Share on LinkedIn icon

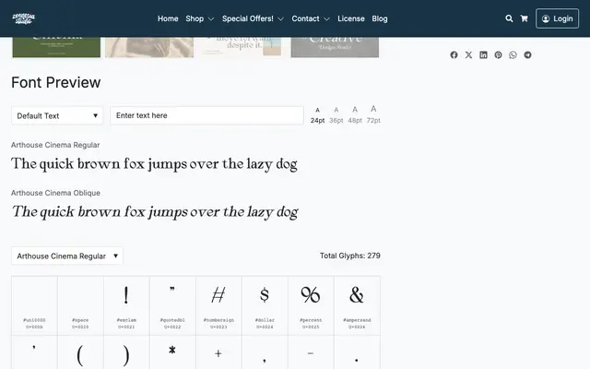[x=483, y=55]
